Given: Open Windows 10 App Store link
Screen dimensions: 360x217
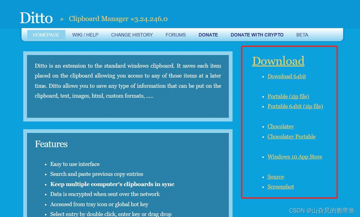Looking at the screenshot, I should tap(295, 157).
